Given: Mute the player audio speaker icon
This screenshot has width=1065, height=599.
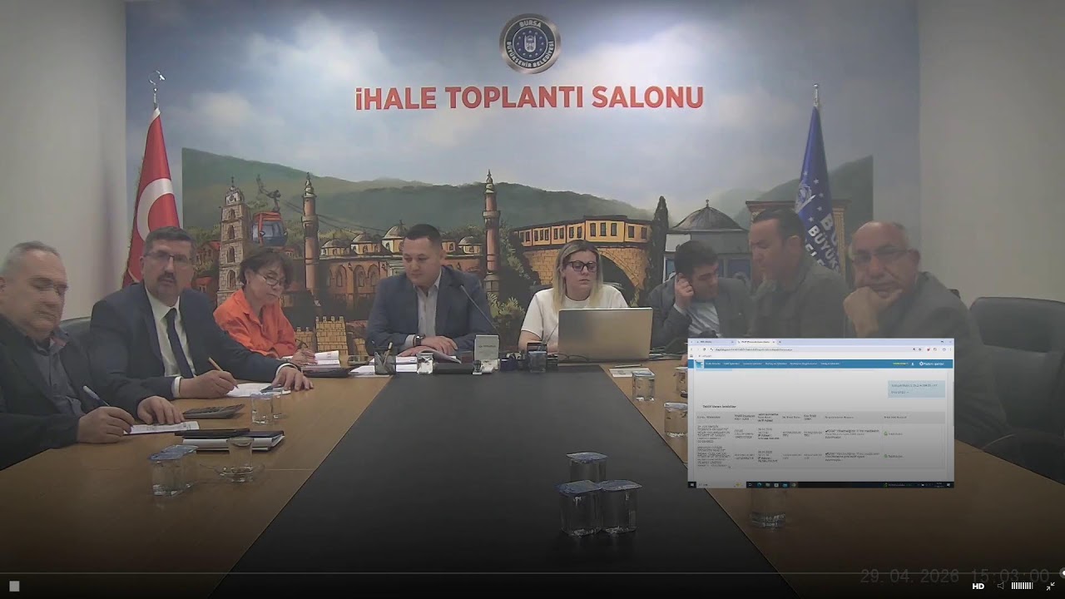Looking at the screenshot, I should pyautogui.click(x=1001, y=586).
